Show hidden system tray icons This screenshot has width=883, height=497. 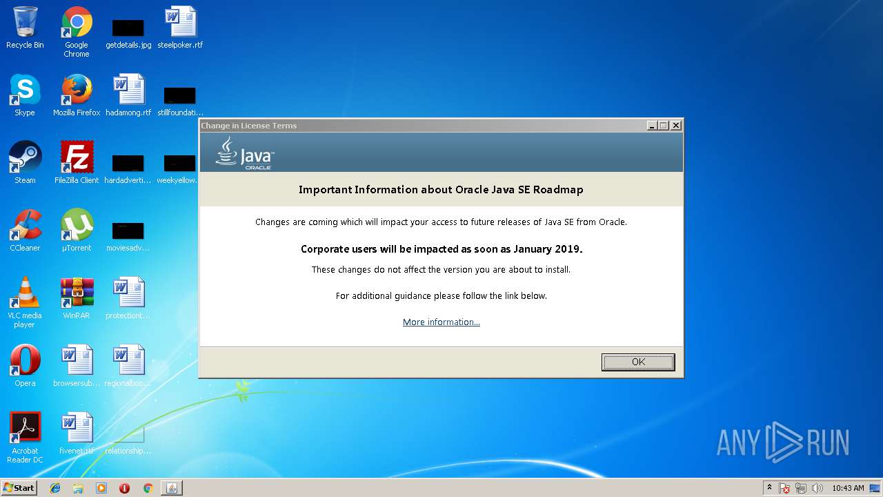coord(769,488)
